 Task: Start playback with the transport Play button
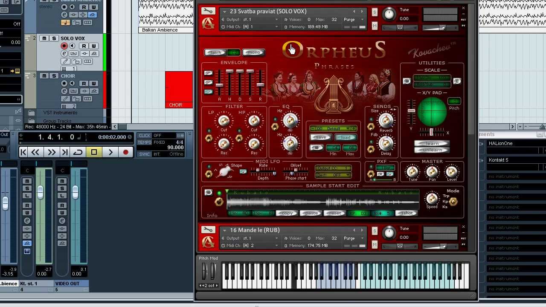click(x=110, y=152)
